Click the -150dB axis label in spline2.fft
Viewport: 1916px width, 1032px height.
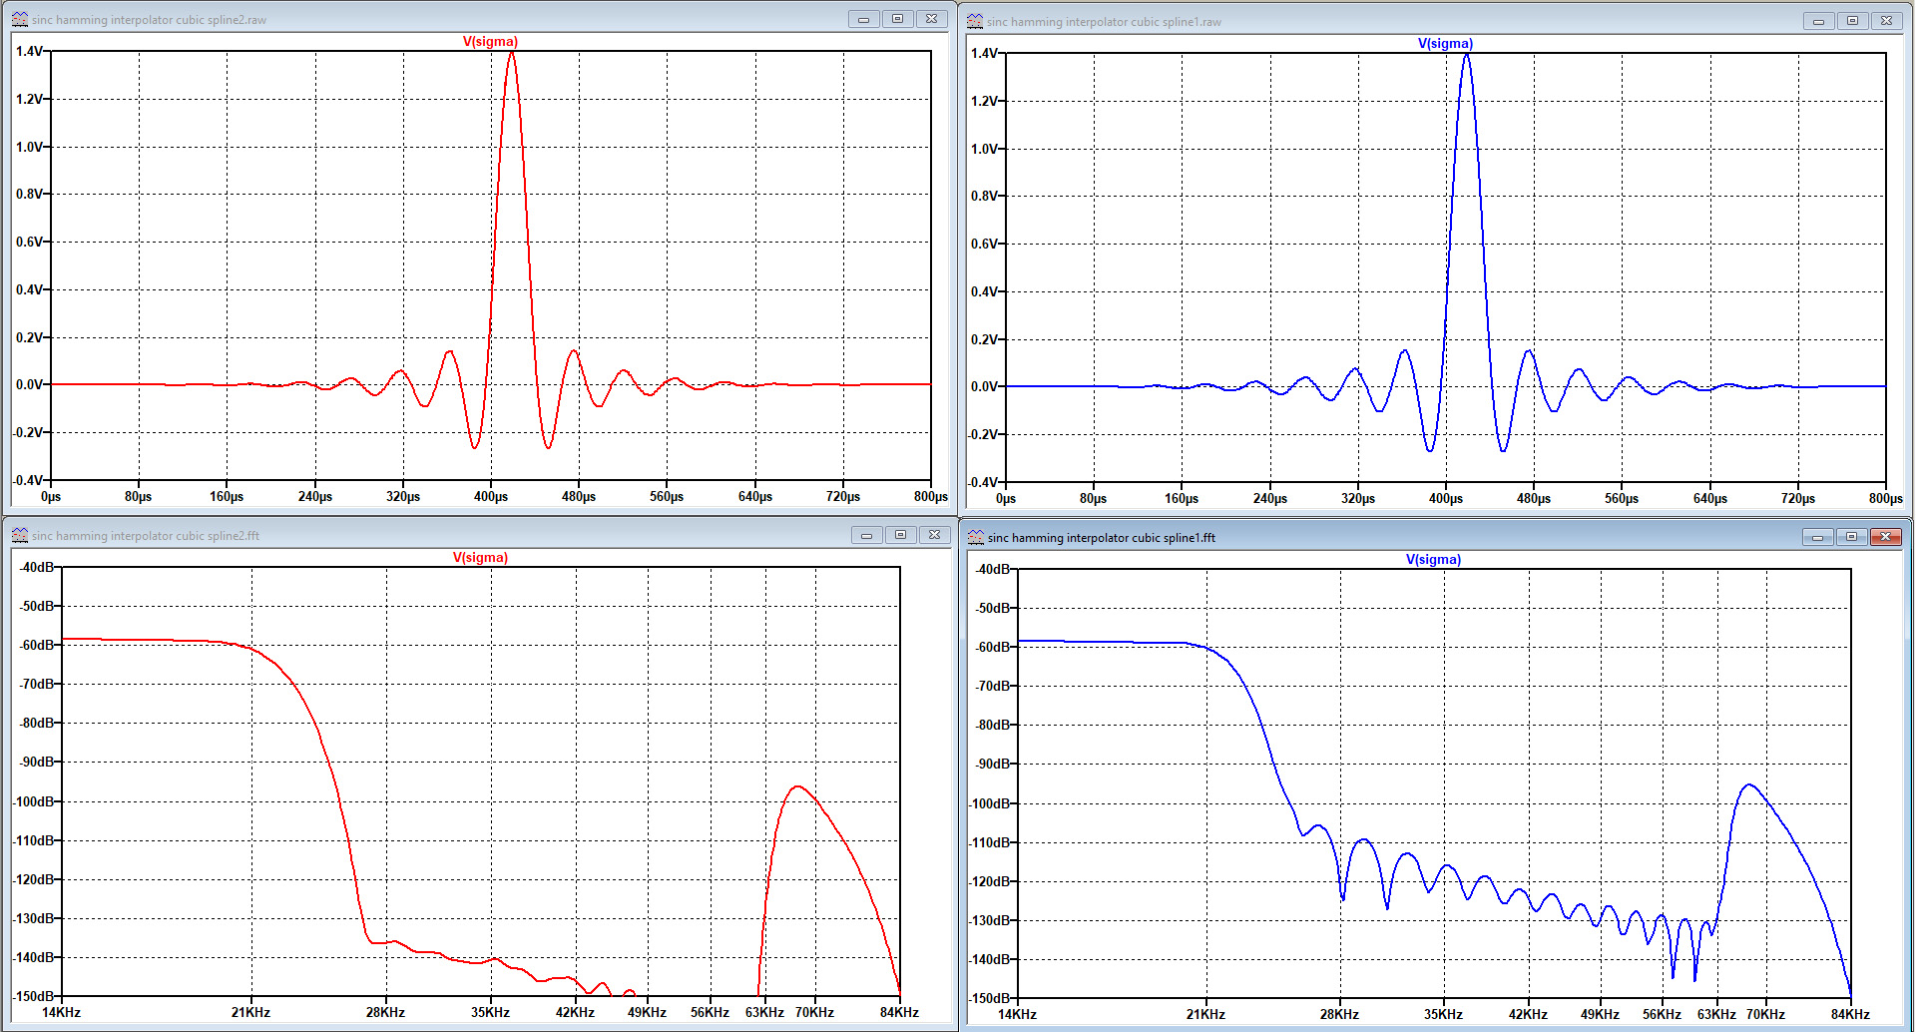(x=34, y=996)
